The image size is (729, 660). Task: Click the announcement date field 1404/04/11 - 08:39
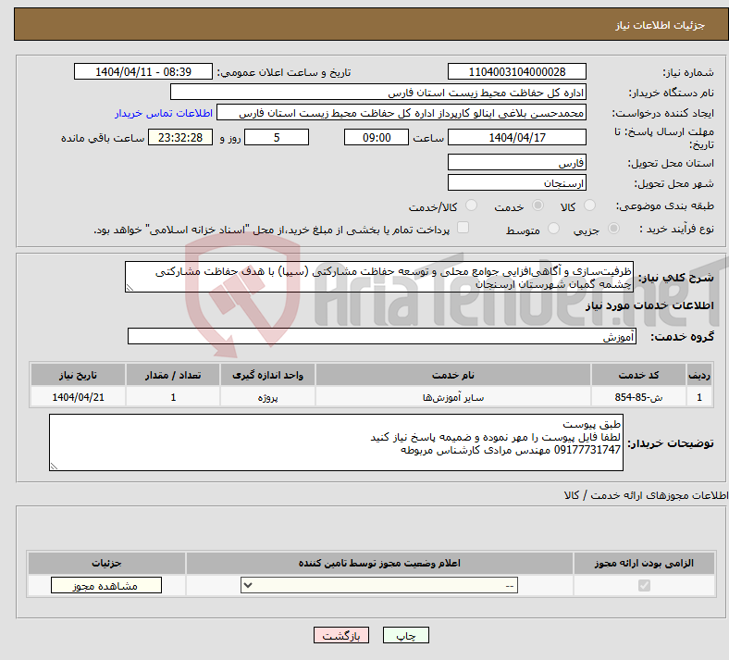click(143, 71)
